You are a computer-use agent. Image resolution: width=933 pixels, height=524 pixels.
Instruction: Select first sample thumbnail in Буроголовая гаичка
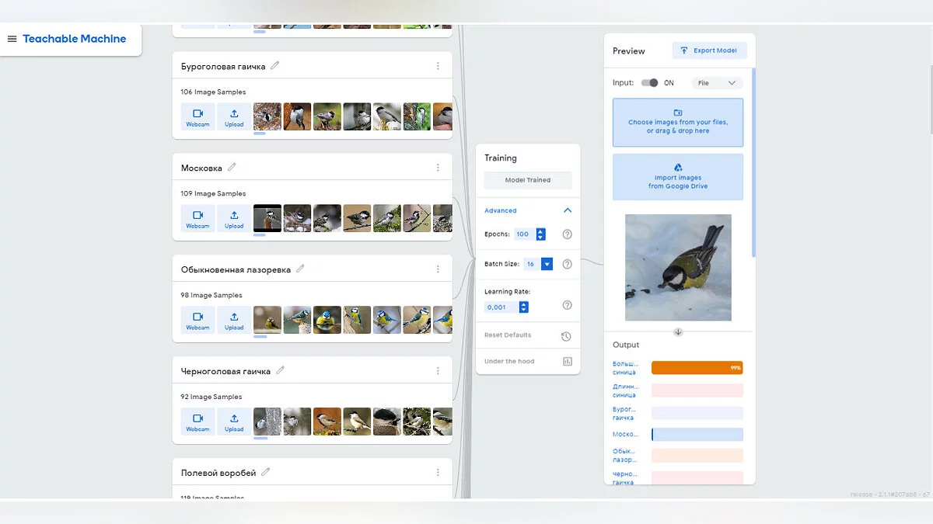[x=267, y=116]
